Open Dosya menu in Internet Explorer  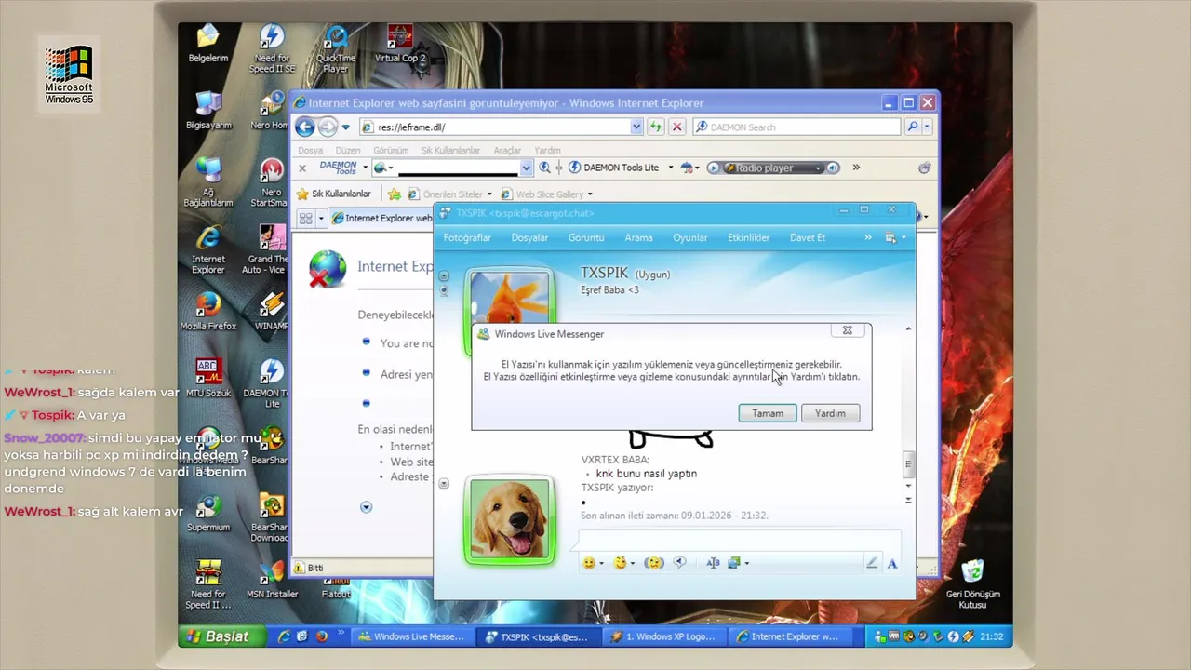[311, 150]
